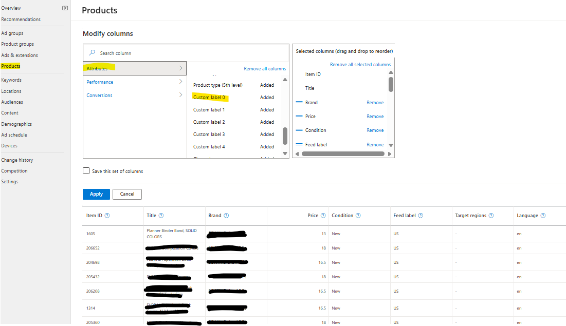Open Content in the sidebar
Image resolution: width=566 pixels, height=326 pixels.
(x=10, y=113)
